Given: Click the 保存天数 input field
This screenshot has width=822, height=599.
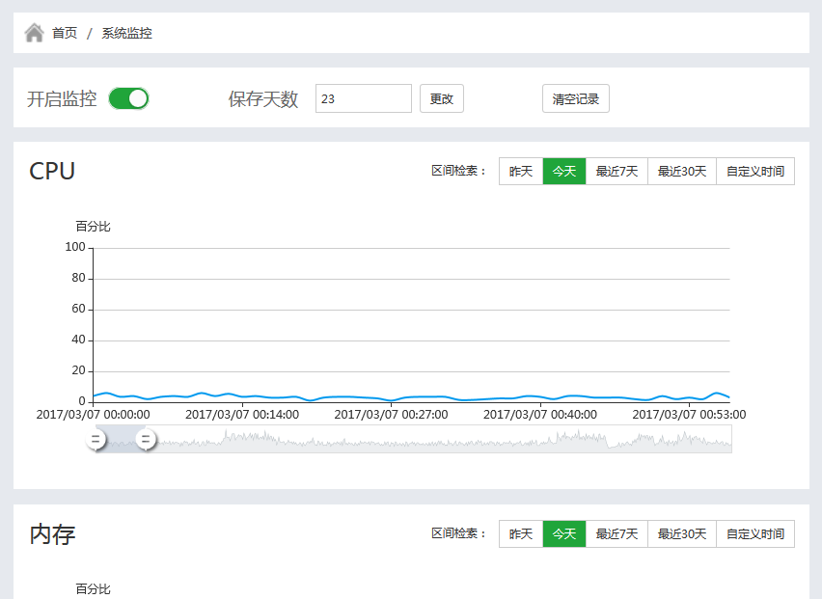Looking at the screenshot, I should click(363, 98).
